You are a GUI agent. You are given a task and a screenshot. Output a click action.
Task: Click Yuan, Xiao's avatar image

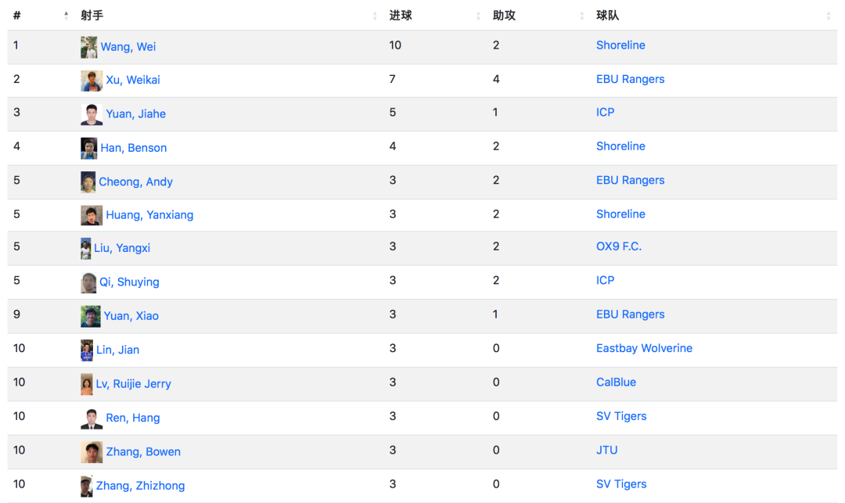(91, 316)
